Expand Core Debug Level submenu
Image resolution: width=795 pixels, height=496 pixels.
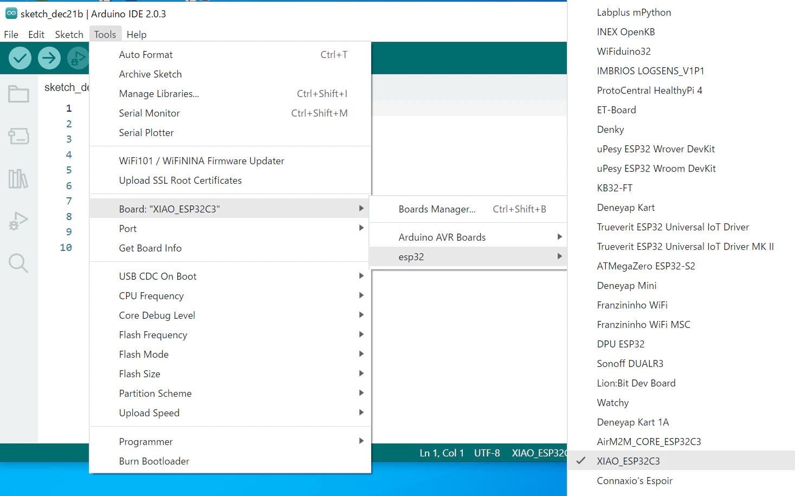230,315
